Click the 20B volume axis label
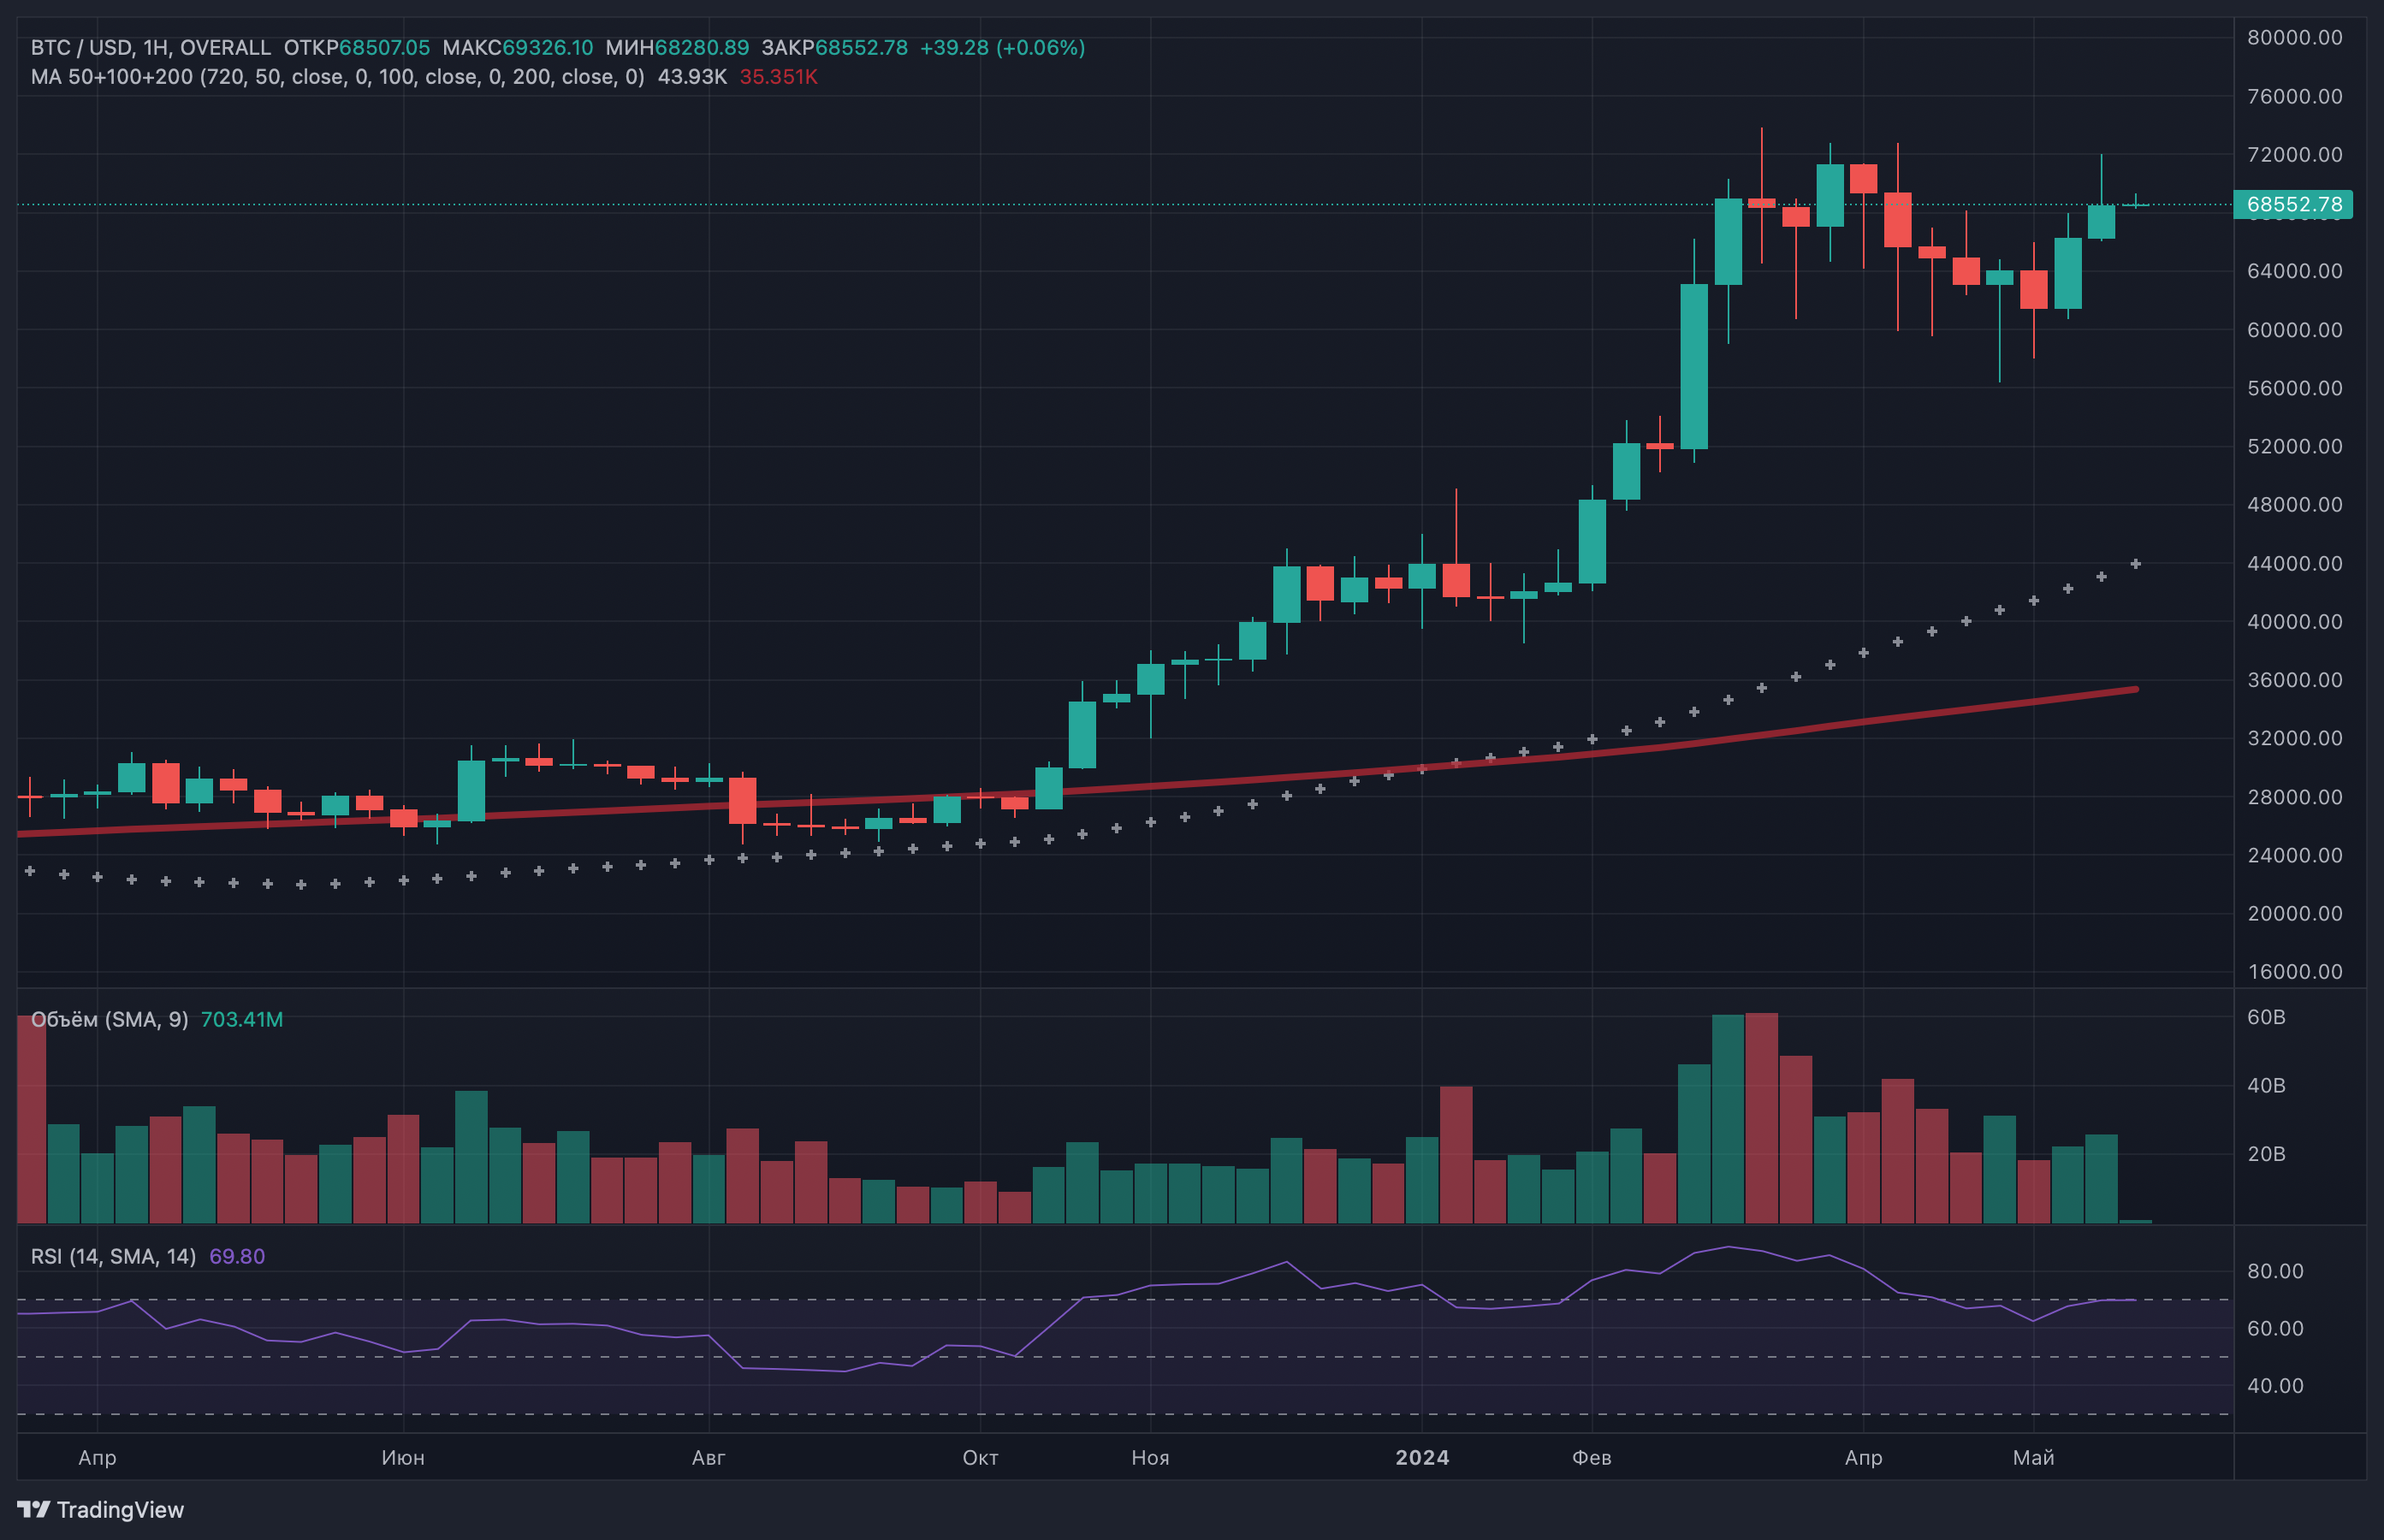This screenshot has width=2384, height=1540. tap(2266, 1153)
